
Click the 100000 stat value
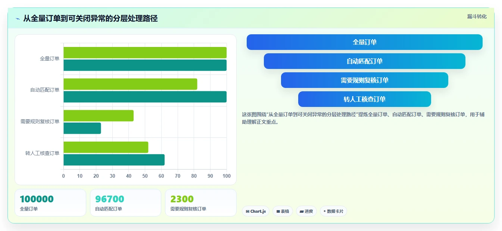pyautogui.click(x=37, y=199)
